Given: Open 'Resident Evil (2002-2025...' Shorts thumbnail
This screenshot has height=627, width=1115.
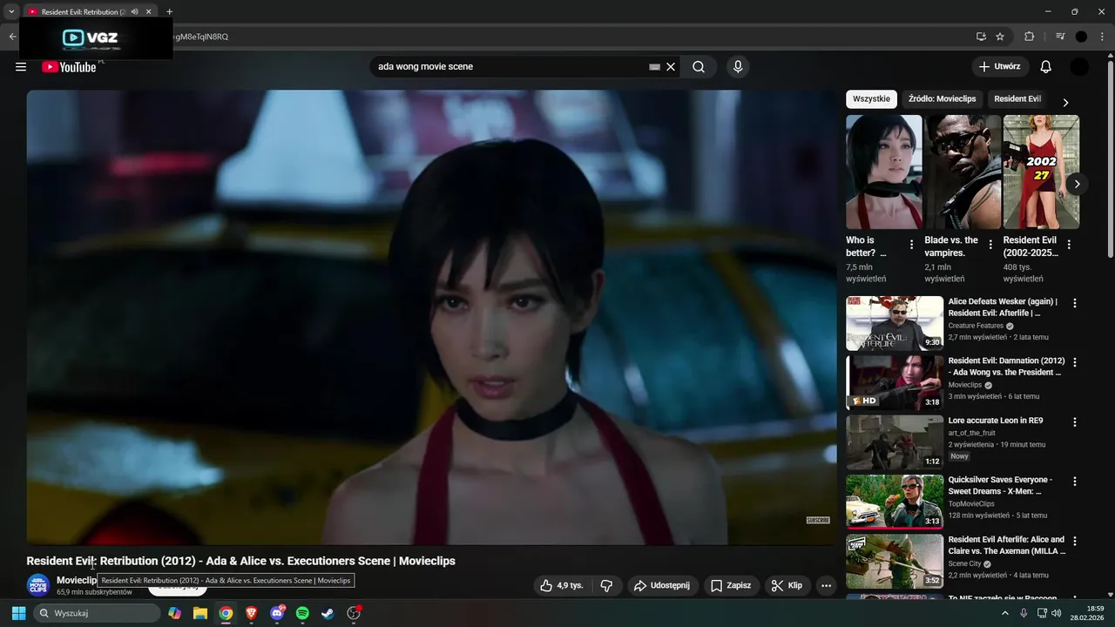Looking at the screenshot, I should click(x=1041, y=172).
